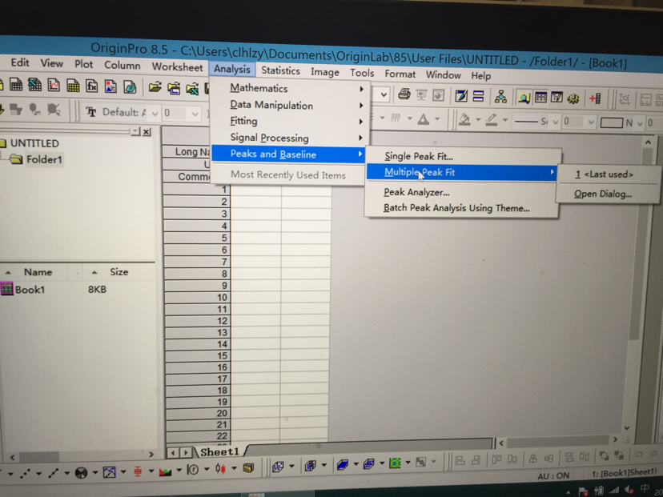Click the 3D scatter cube plot icon
Viewport: 663px width, 497px height.
point(277,467)
